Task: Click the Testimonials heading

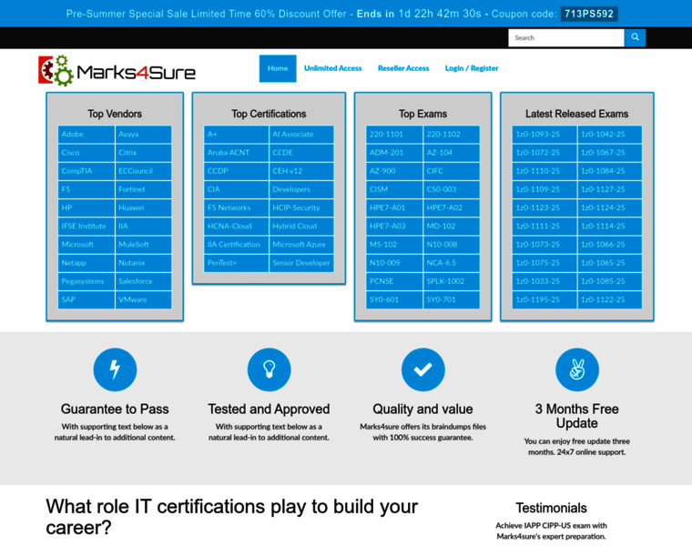Action: point(551,508)
